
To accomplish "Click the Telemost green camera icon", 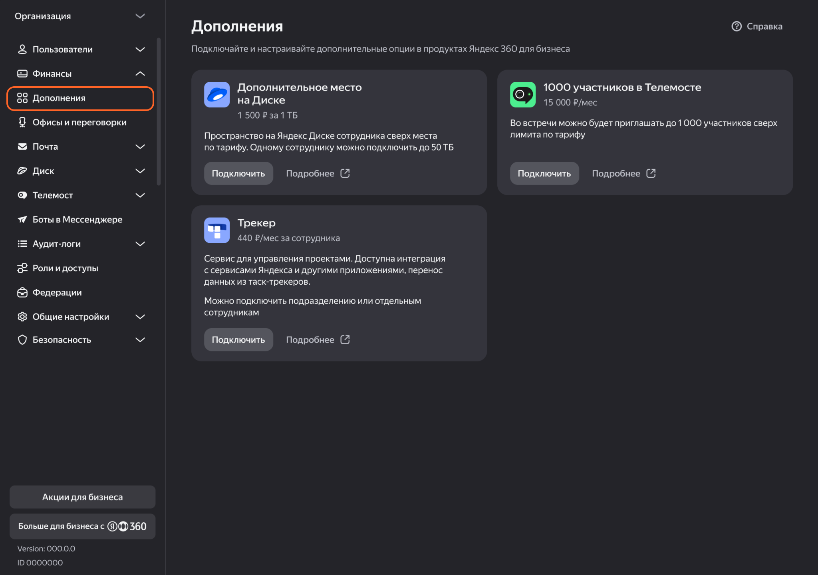I will point(522,95).
